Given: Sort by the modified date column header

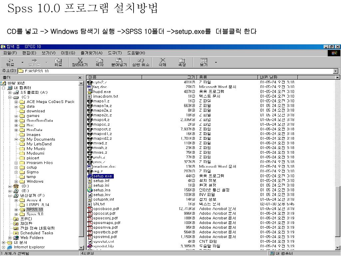Looking at the screenshot, I should click(x=278, y=77).
